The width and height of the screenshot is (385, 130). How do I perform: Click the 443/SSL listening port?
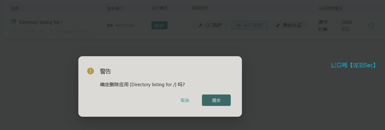click(125, 25)
